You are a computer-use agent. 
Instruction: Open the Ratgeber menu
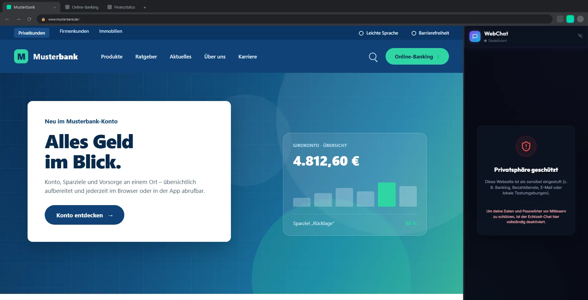146,57
